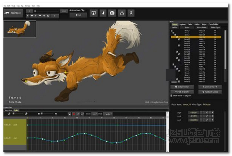
Task: Click the fast-forward playback button
Action: 40,16
